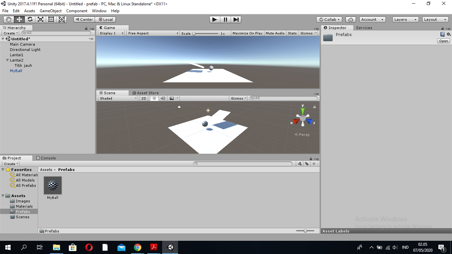Image resolution: width=452 pixels, height=254 pixels.
Task: Click the Hierarchy search field
Action: pos(56,33)
